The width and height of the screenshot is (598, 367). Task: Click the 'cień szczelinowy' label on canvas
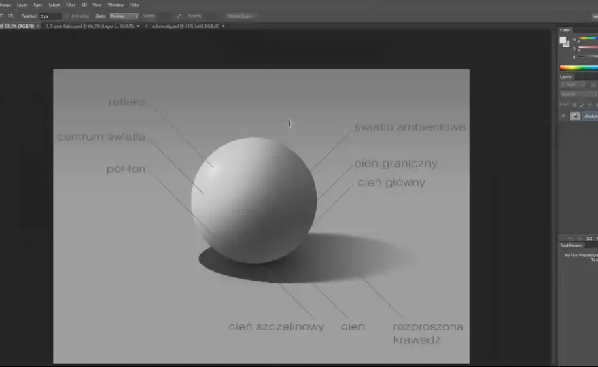277,326
